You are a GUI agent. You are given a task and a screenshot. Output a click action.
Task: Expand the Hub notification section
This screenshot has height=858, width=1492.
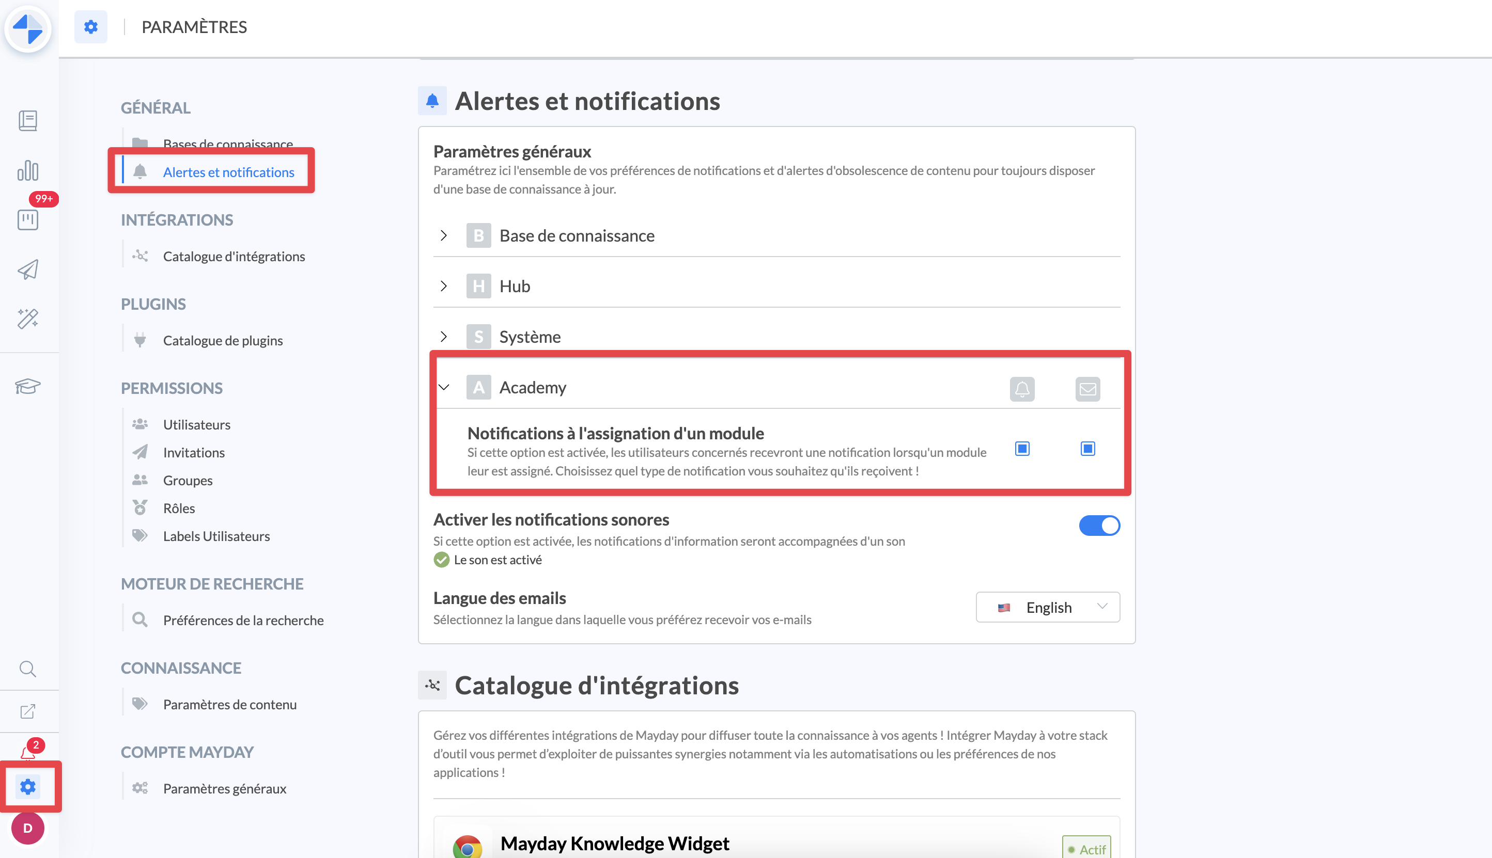pyautogui.click(x=444, y=287)
